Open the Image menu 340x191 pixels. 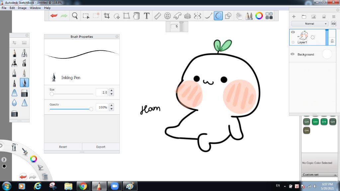(22, 8)
